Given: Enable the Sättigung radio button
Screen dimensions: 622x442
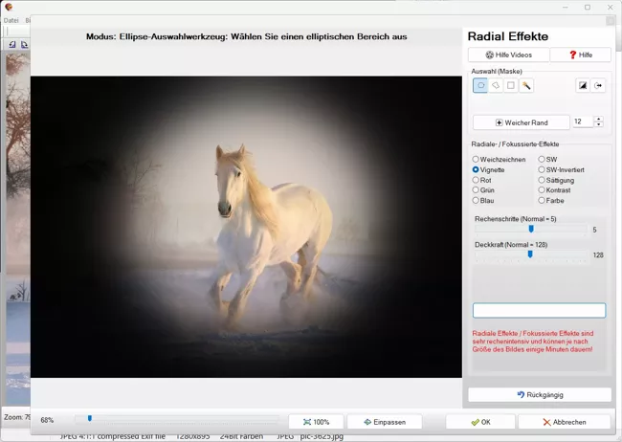Looking at the screenshot, I should pos(542,180).
